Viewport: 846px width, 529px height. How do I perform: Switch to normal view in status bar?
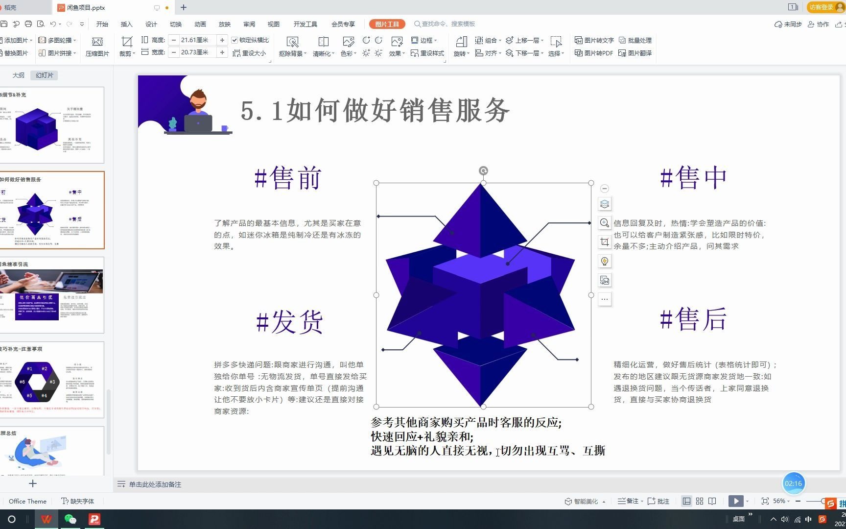[687, 501]
